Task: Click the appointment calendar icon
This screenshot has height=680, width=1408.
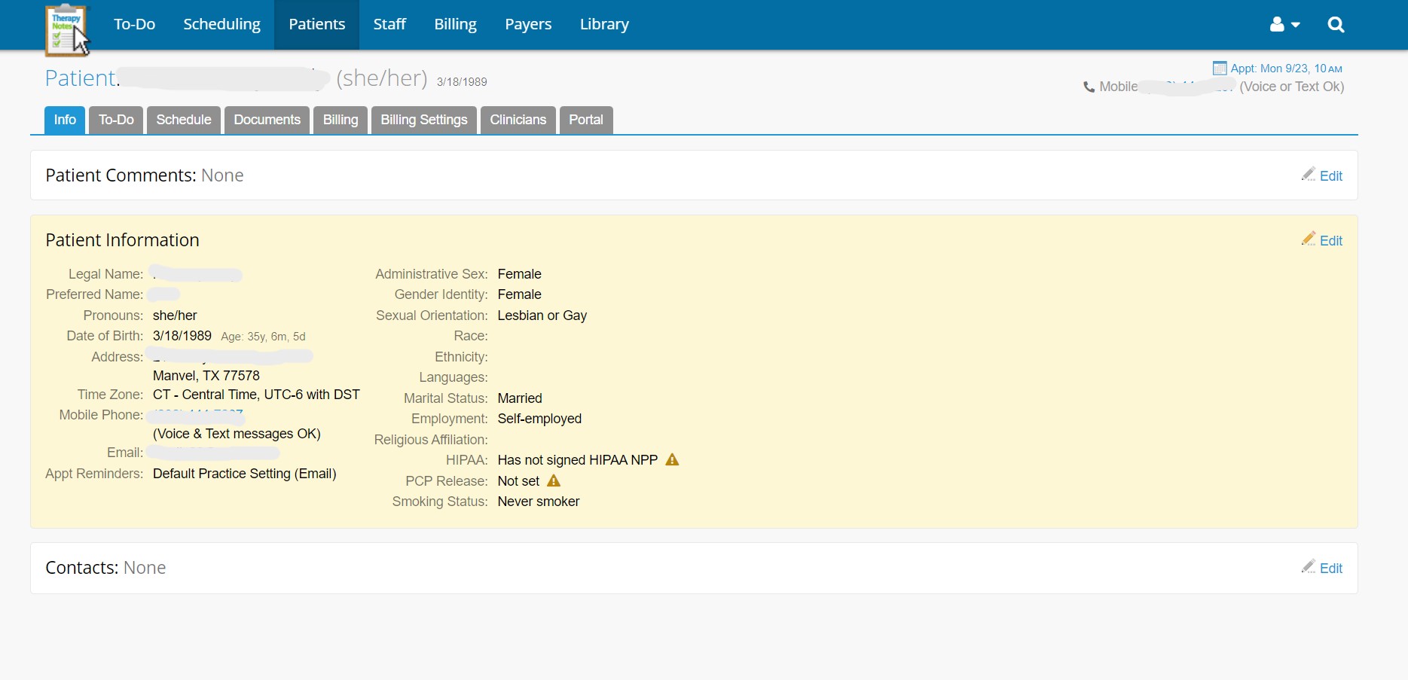Action: click(x=1220, y=69)
